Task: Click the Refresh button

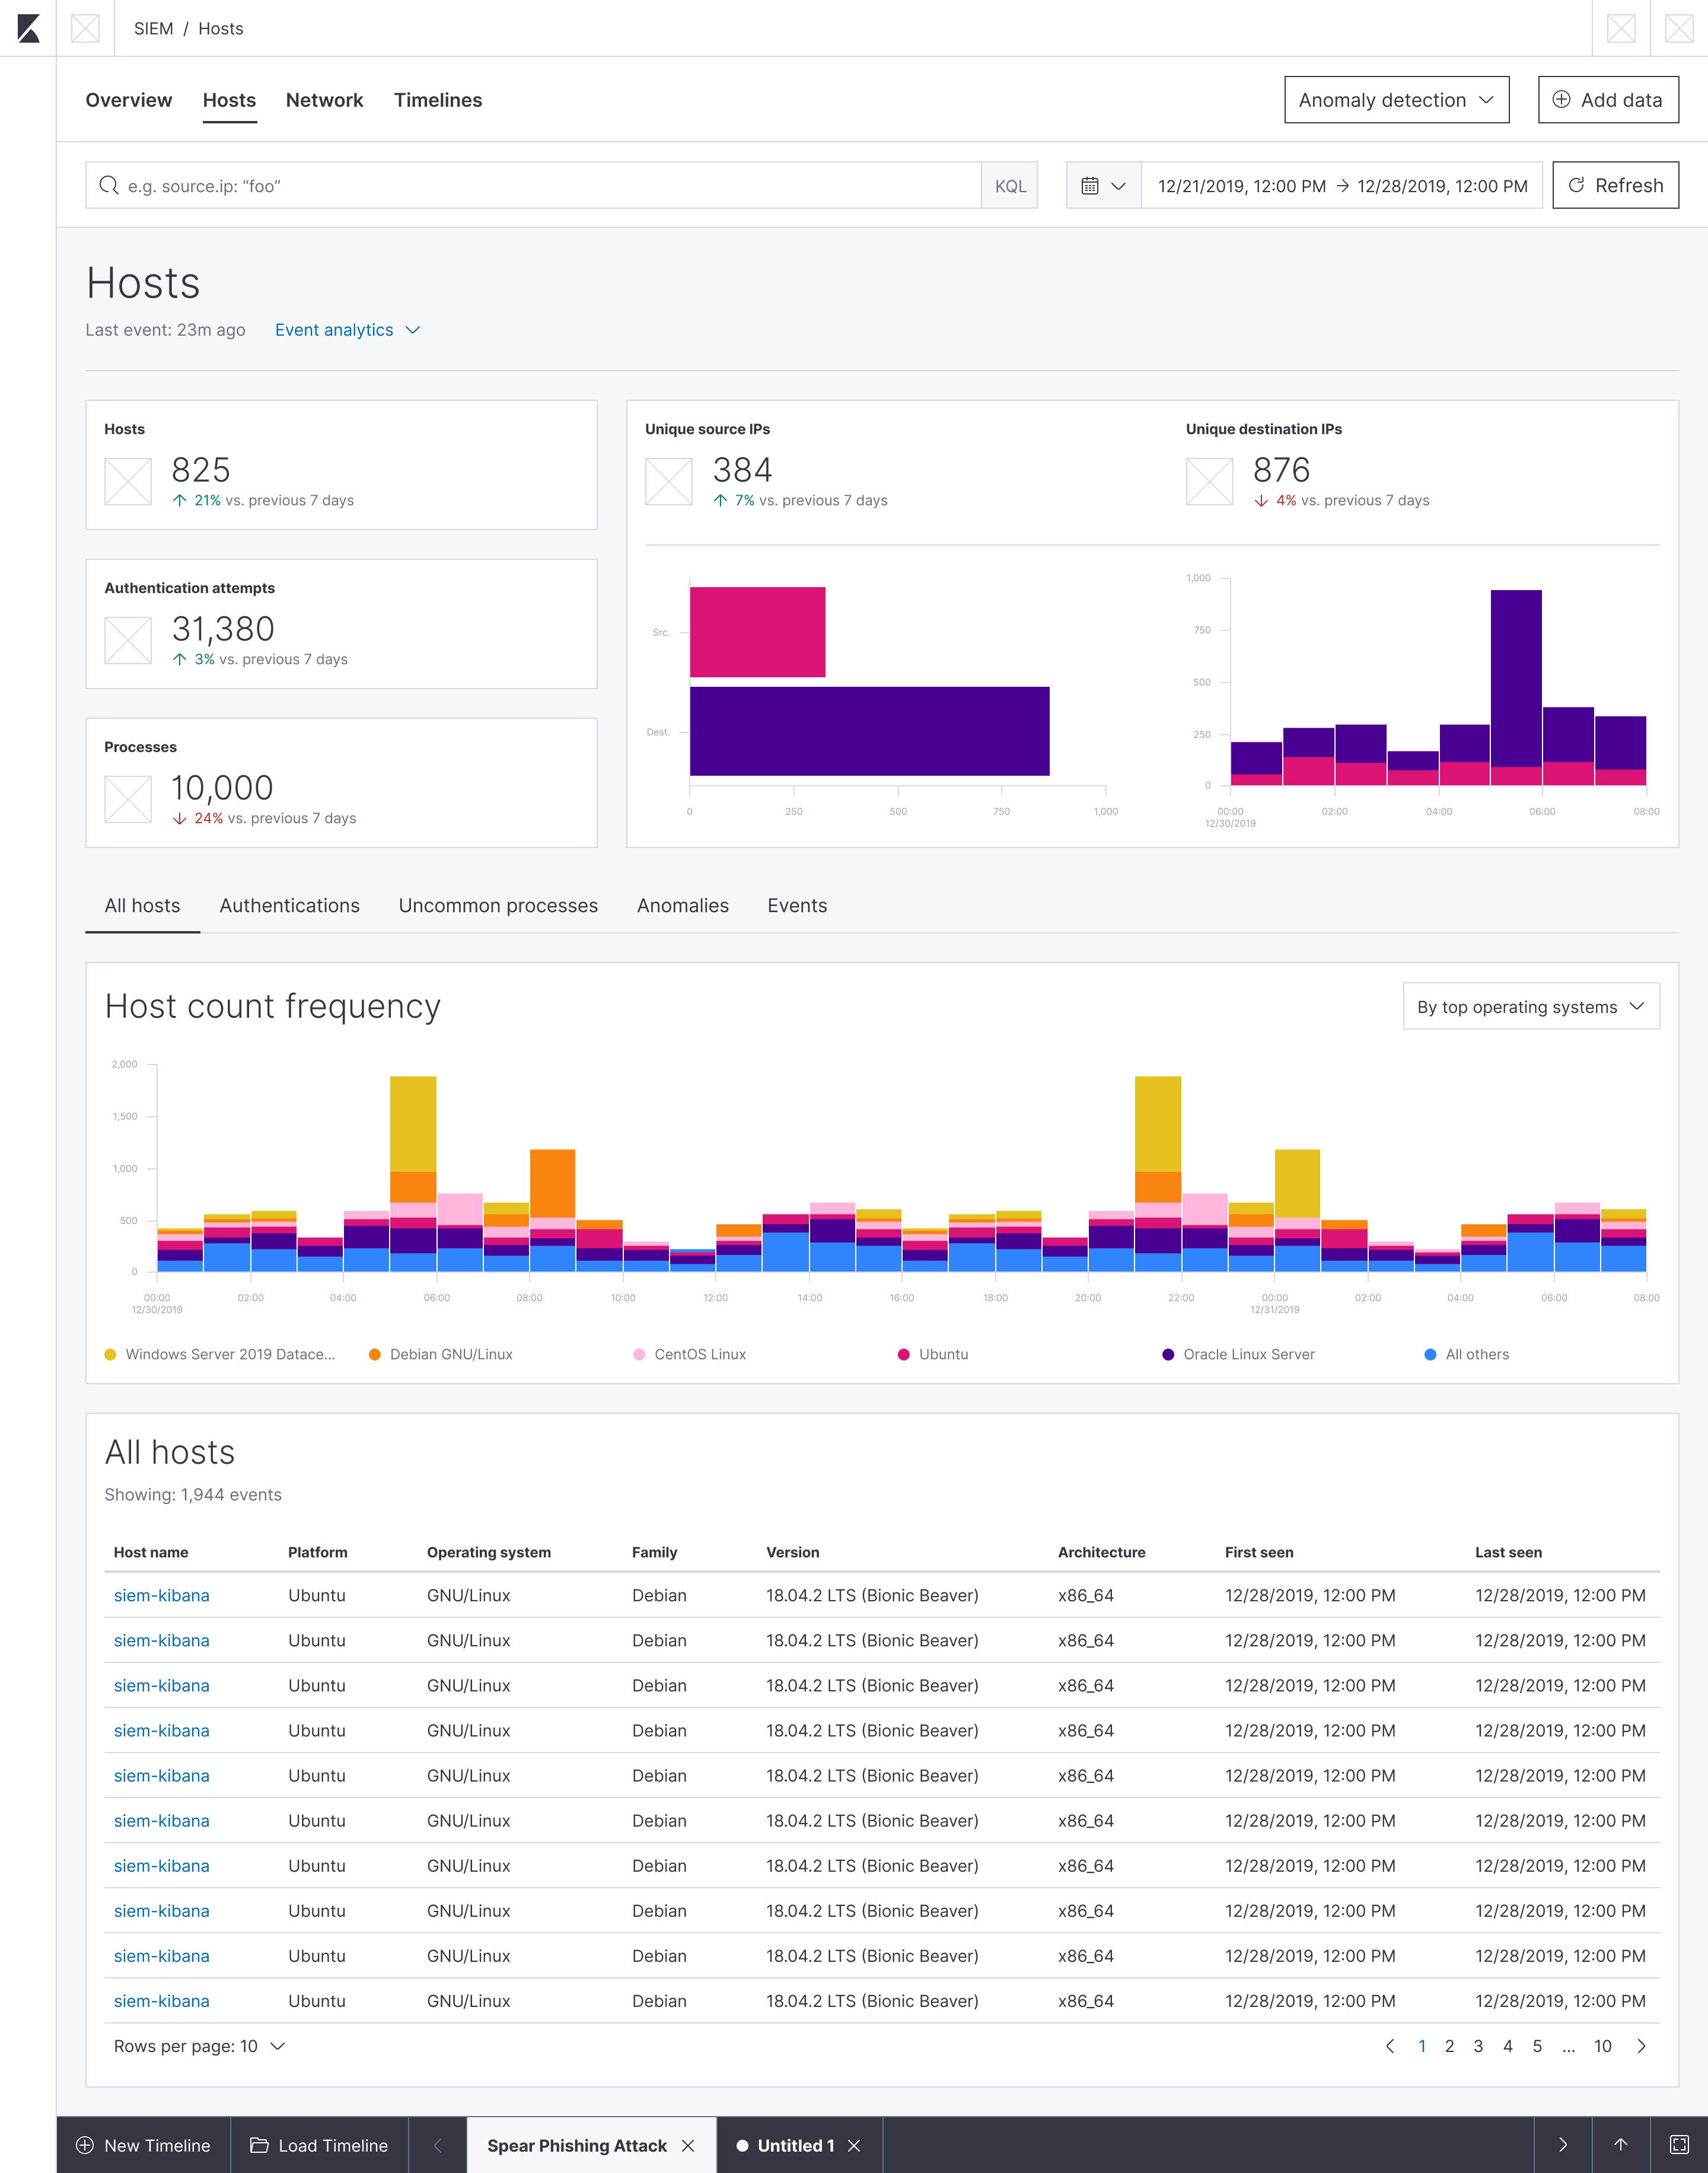Action: point(1615,186)
